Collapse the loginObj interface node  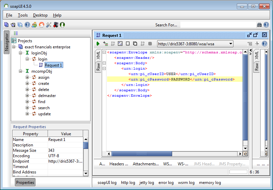pos(21,53)
